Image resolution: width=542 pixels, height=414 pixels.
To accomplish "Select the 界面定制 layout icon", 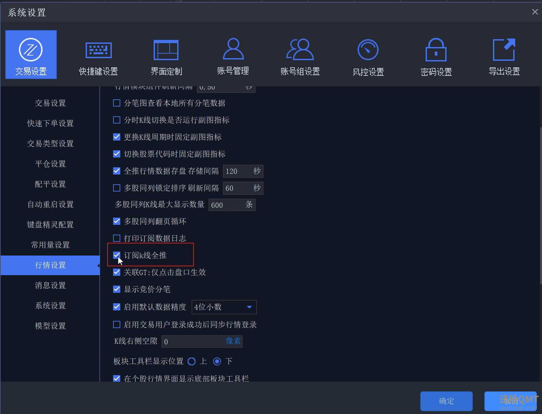I will click(x=166, y=56).
